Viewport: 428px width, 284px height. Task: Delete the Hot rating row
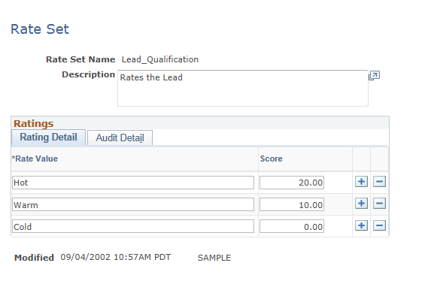click(x=379, y=182)
